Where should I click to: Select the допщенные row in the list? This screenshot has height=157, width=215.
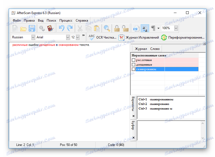coord(165,64)
